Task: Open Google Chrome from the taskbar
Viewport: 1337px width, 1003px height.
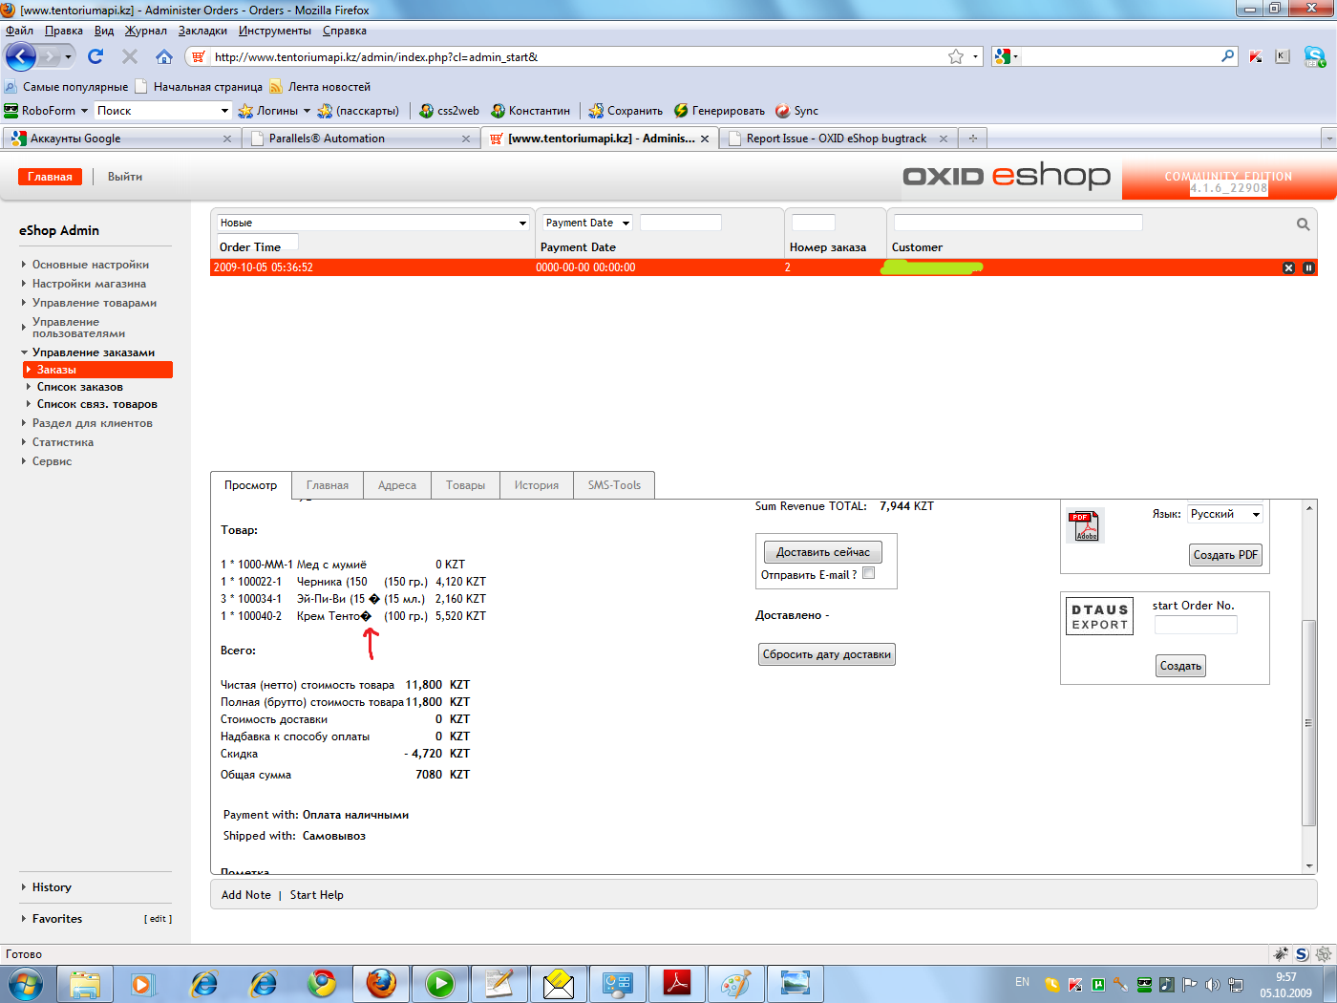Action: coord(322,983)
